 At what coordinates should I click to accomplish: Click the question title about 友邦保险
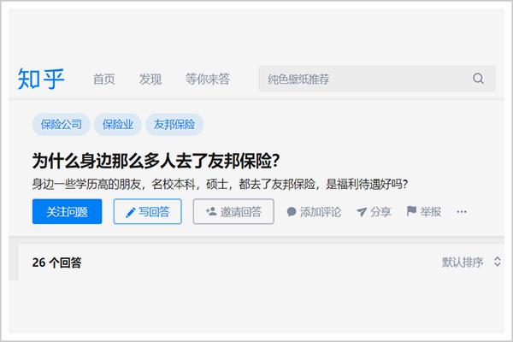click(x=156, y=161)
